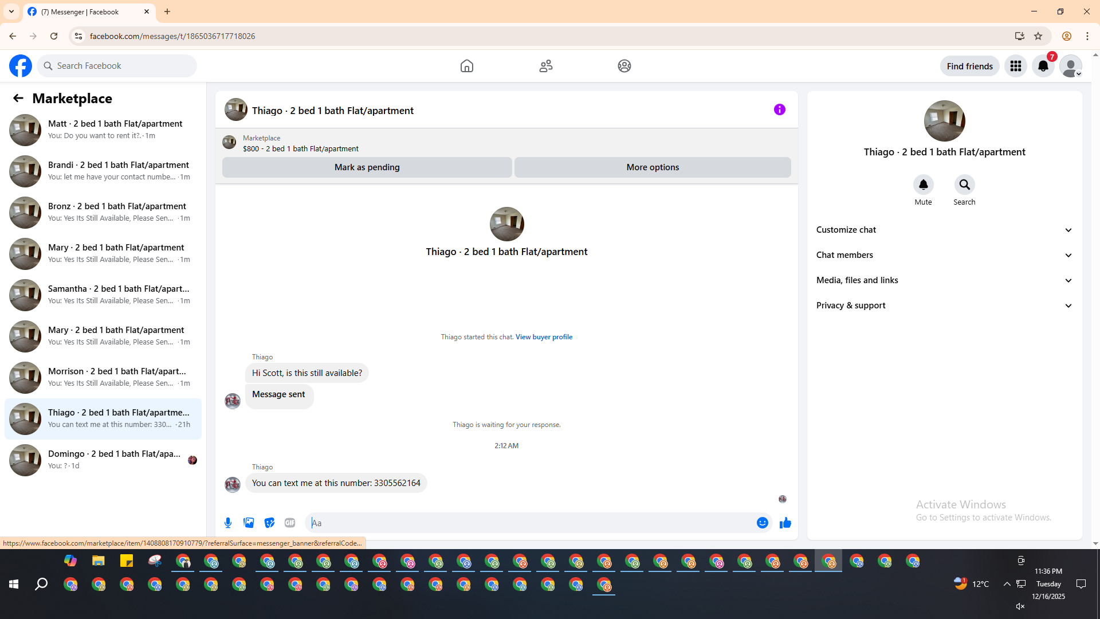Viewport: 1100px width, 619px height.
Task: Choose a GIF for the message
Action: pos(290,523)
